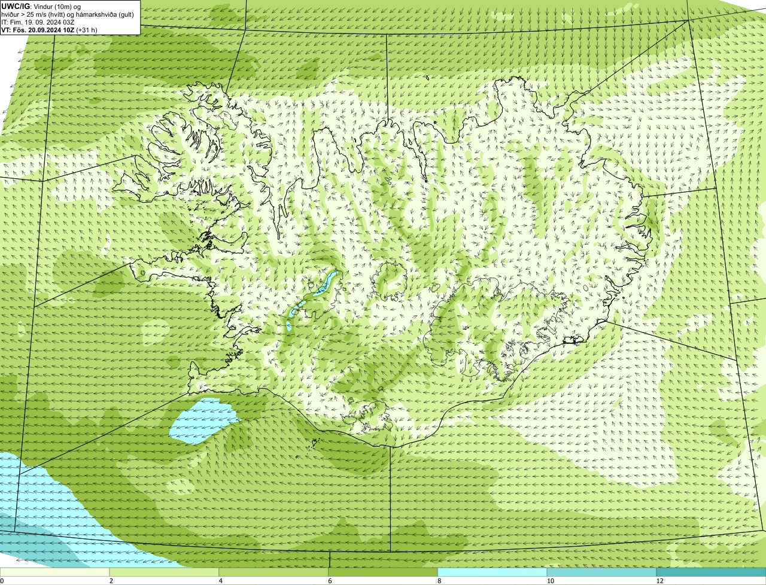Viewport: 766px width, 585px height.
Task: Click the legend tick label "4"
Action: click(221, 581)
